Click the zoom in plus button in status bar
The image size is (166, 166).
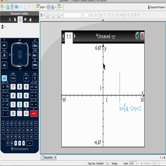[141, 163]
